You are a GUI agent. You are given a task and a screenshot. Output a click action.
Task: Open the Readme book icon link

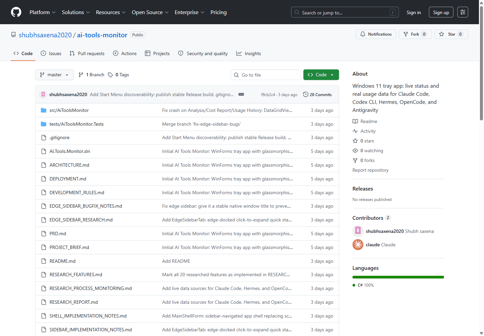[x=355, y=121]
